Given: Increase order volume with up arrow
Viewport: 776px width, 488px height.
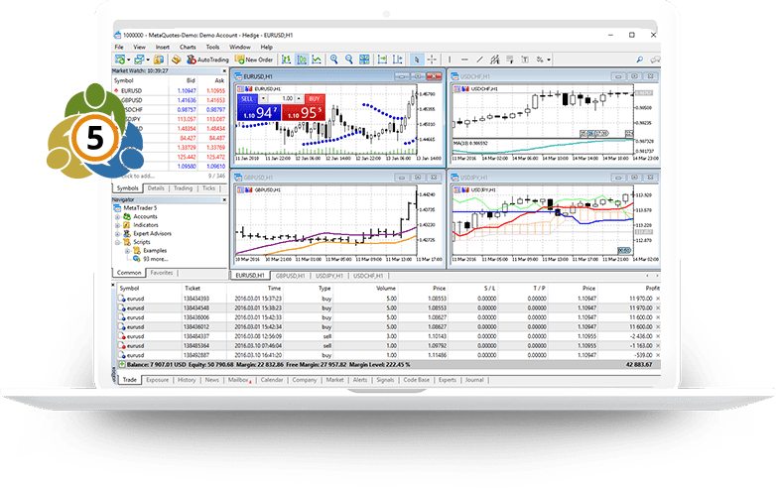Looking at the screenshot, I should 299,99.
